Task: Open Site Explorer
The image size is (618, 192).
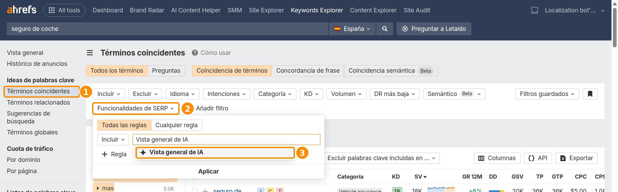Action: click(266, 10)
